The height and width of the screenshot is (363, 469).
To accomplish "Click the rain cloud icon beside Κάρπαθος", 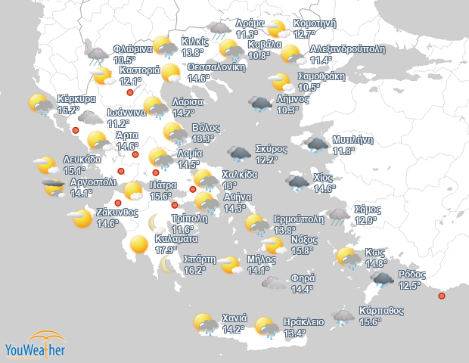I will (x=343, y=318).
